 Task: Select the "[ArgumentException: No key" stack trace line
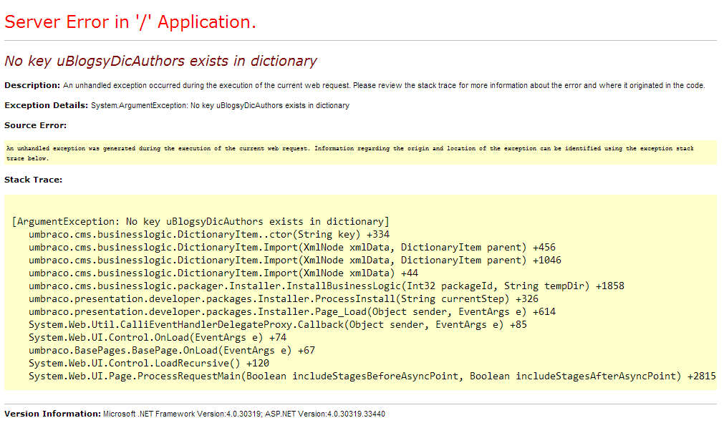[x=201, y=222]
